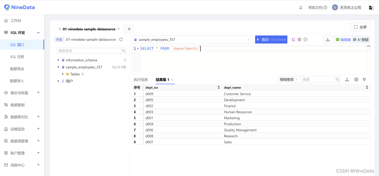Open result set settings gear
The width and height of the screenshot is (379, 176).
[356, 79]
